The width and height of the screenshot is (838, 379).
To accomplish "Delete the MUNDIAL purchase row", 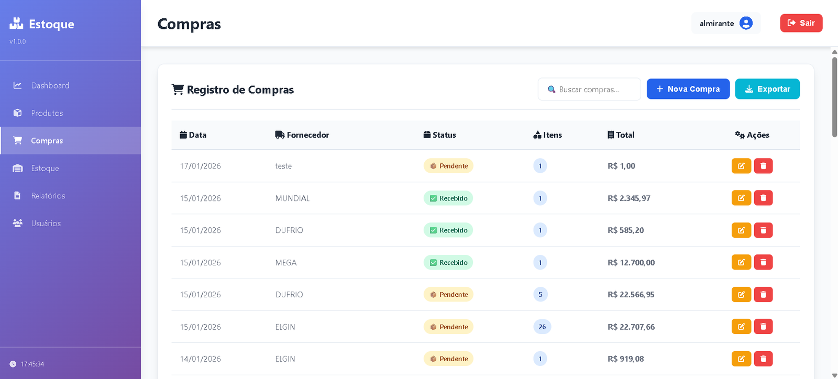I will [763, 198].
